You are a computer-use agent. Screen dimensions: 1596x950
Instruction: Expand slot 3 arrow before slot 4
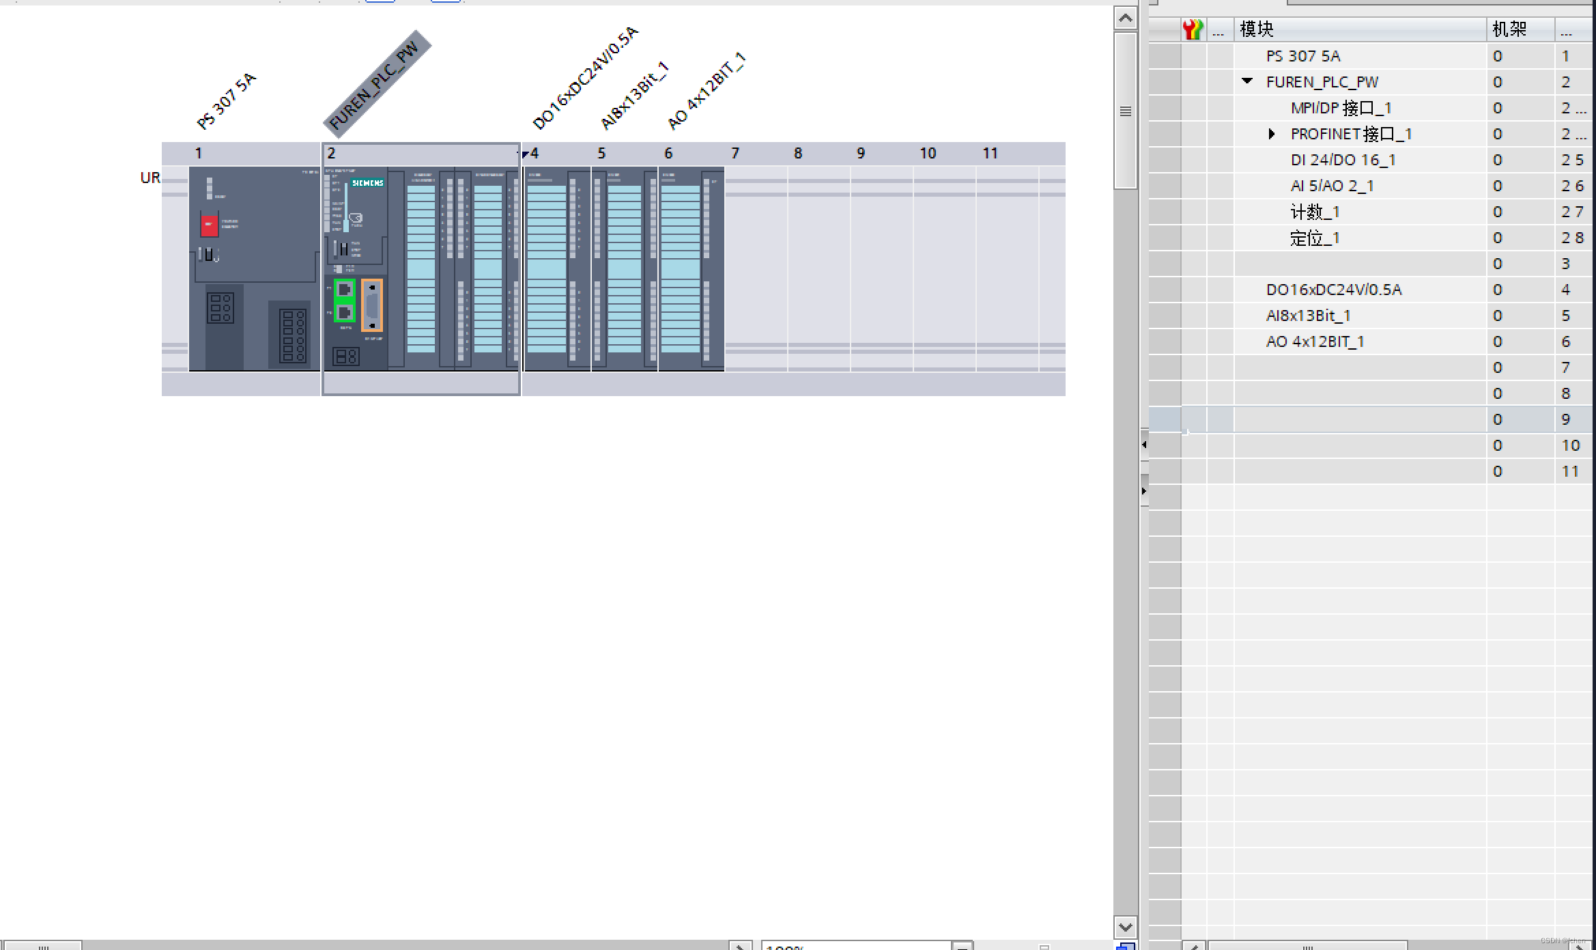pos(525,154)
